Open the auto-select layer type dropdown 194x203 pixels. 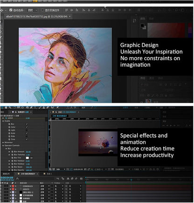(33, 10)
